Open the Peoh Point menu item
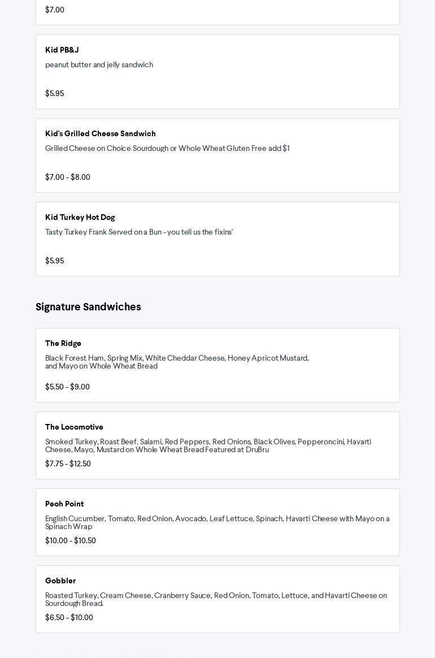The width and height of the screenshot is (435, 658). [64, 504]
